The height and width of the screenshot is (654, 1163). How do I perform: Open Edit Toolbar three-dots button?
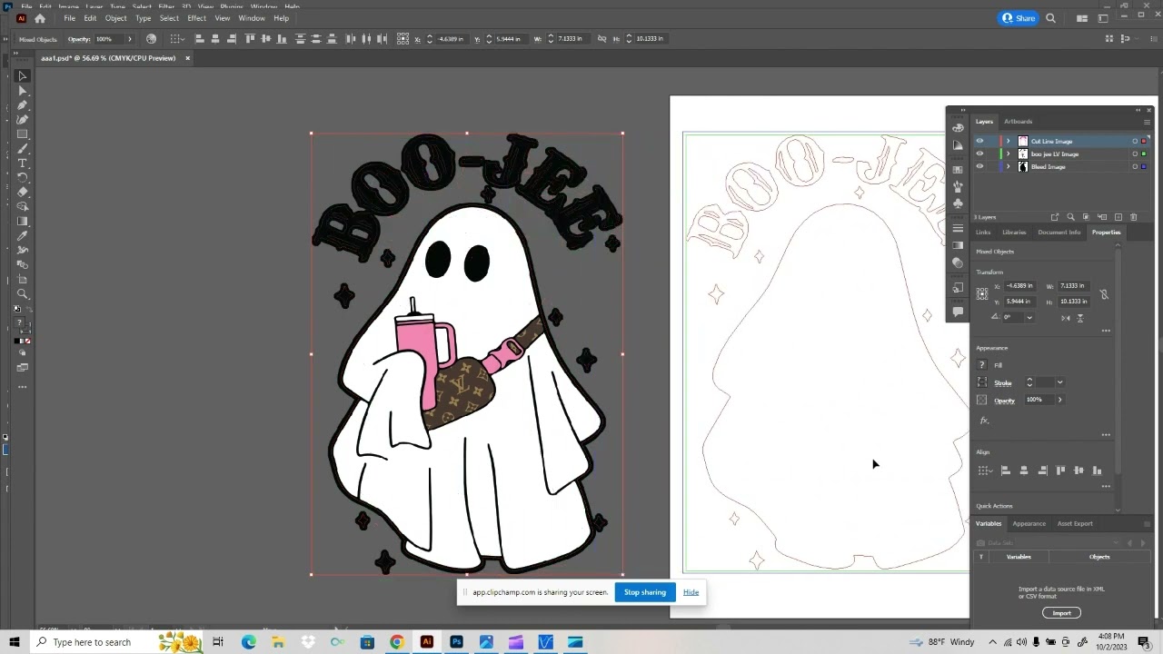23,387
